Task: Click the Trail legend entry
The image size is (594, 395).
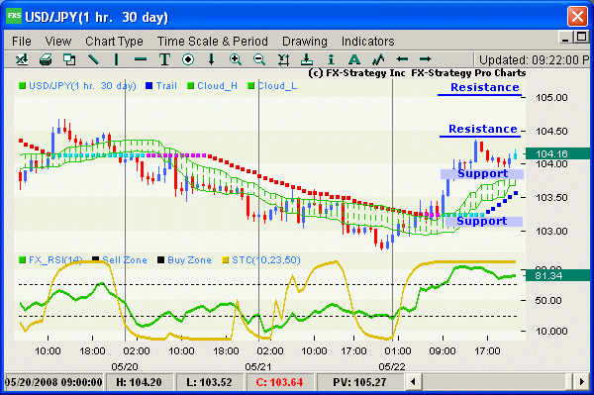Action: pos(161,86)
